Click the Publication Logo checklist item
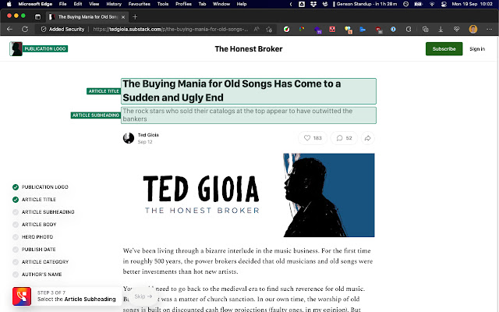 pyautogui.click(x=41, y=187)
